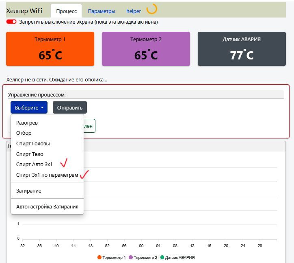Toggle the screen-off prevention switch

pos(11,22)
